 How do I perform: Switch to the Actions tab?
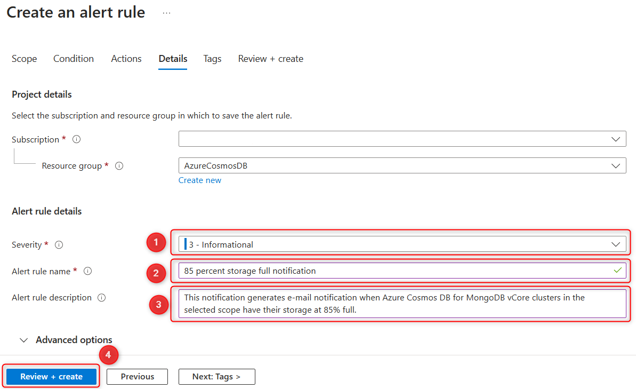pyautogui.click(x=126, y=59)
